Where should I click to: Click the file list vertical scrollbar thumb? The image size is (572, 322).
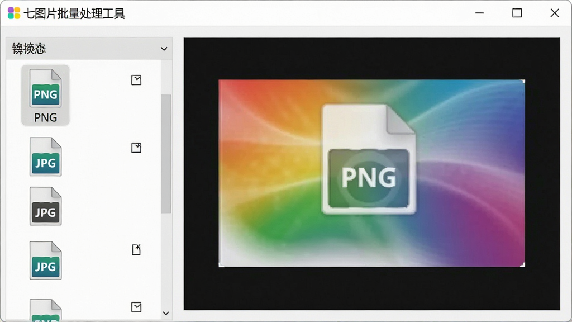tap(166, 154)
